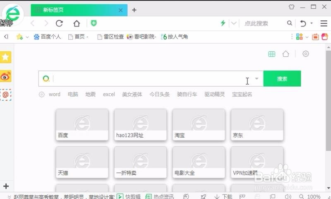Click the hot word 'word'
The width and height of the screenshot is (331, 199).
55,95
